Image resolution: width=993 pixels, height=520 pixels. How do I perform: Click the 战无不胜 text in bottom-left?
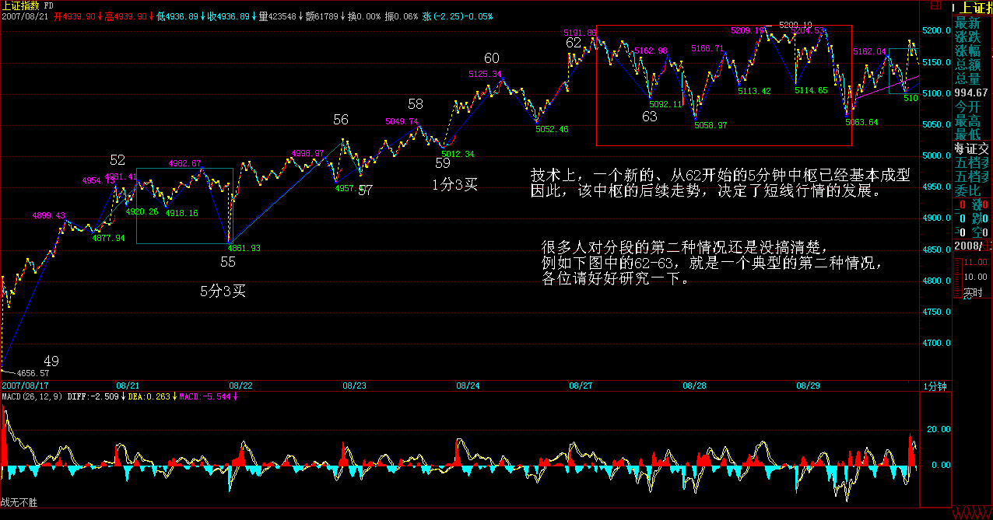[x=19, y=503]
